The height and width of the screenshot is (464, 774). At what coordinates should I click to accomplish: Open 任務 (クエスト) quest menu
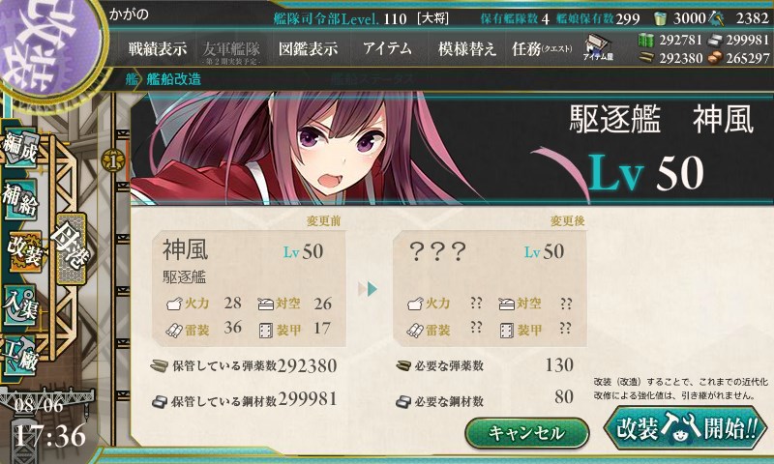[542, 48]
